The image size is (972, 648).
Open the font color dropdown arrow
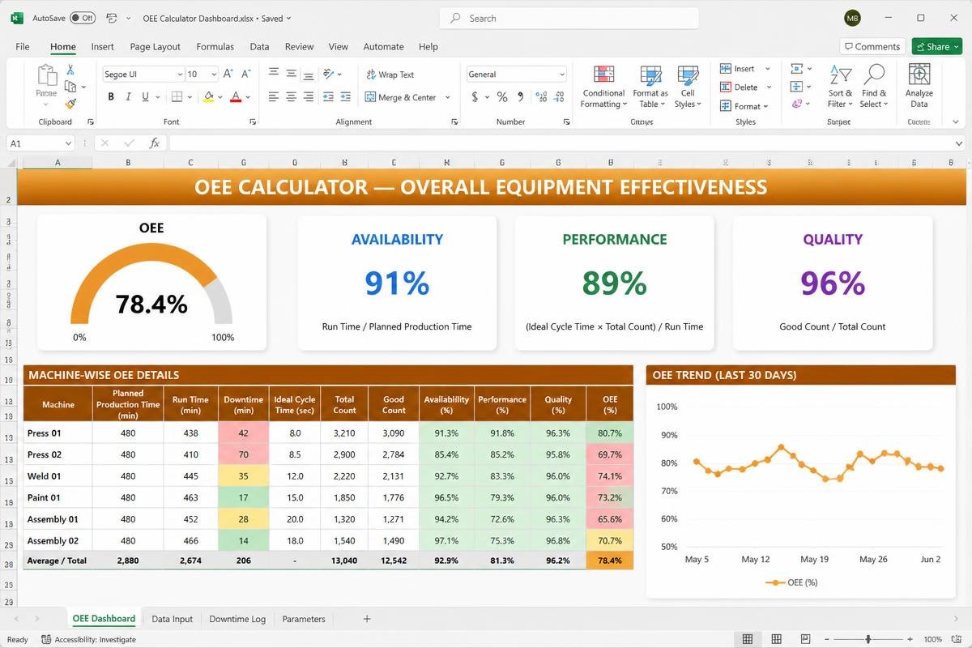click(248, 97)
